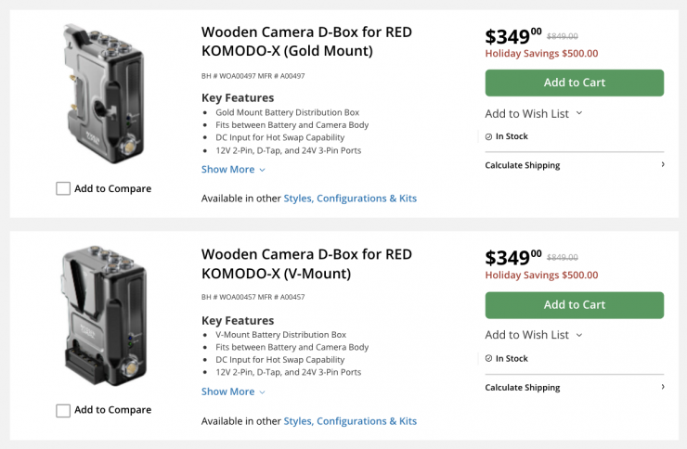Open Add to Wish List dropdown for Gold Mount

point(534,113)
